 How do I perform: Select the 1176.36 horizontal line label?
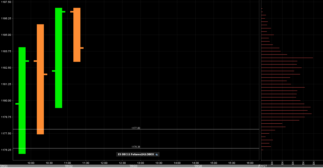(136, 147)
